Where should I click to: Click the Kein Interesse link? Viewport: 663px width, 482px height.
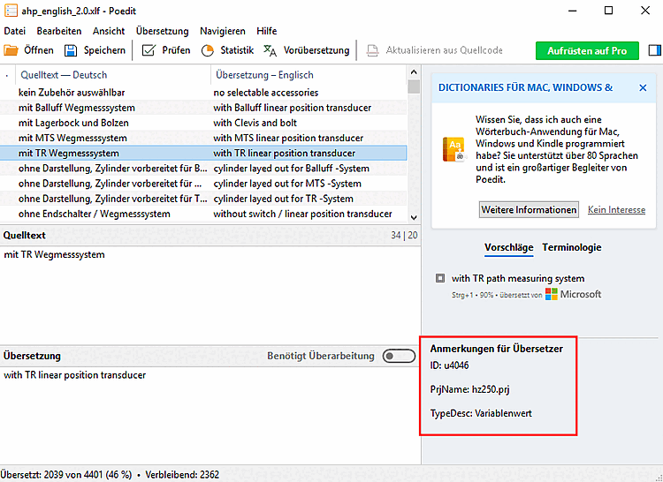click(x=616, y=210)
